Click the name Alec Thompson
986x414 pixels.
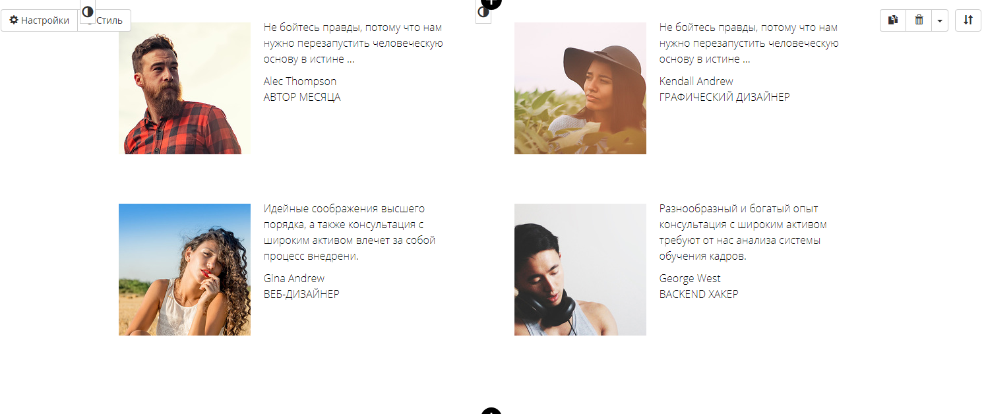tap(300, 81)
